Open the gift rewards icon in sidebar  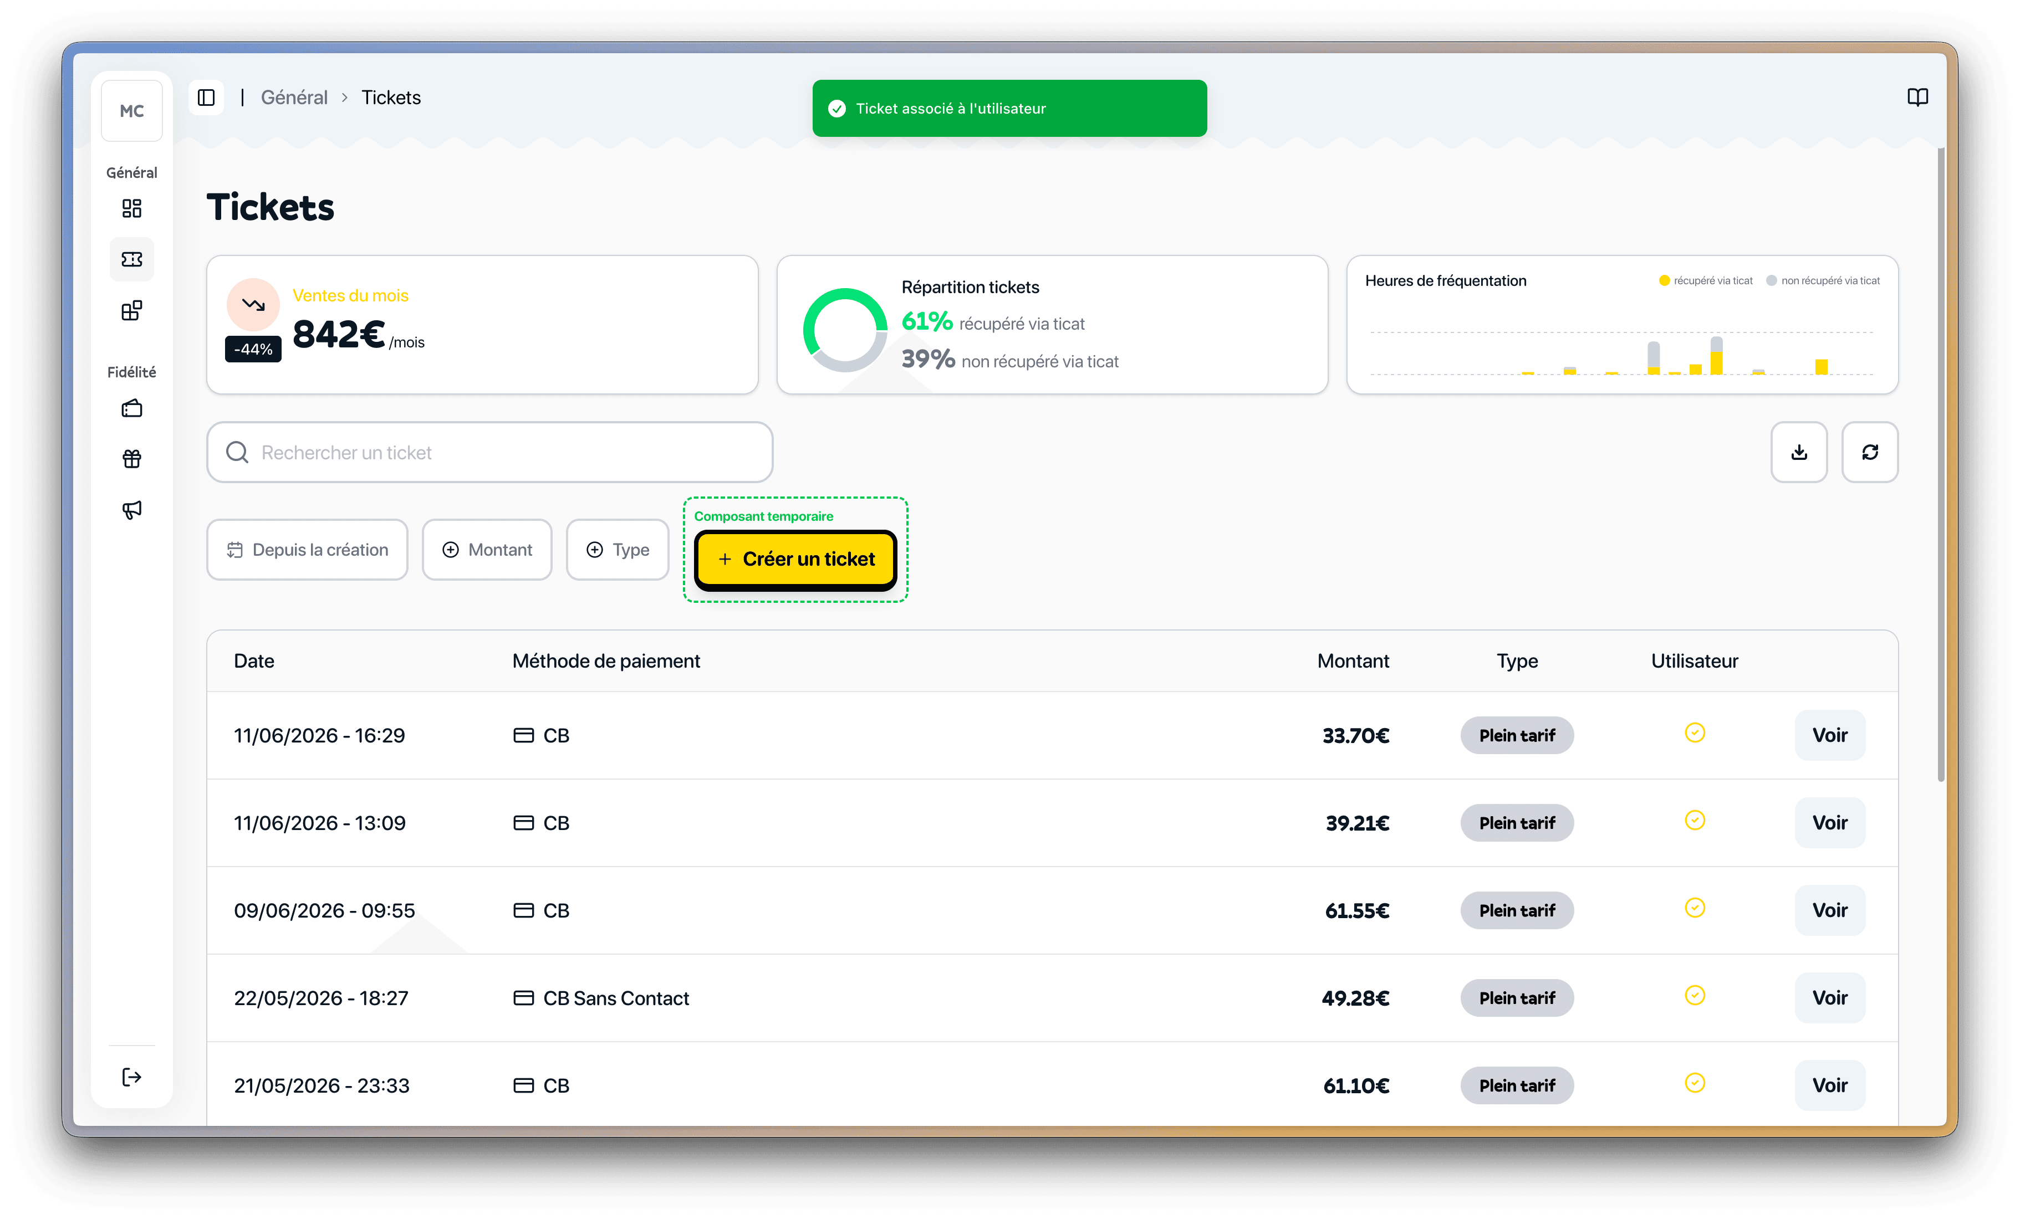tap(131, 459)
